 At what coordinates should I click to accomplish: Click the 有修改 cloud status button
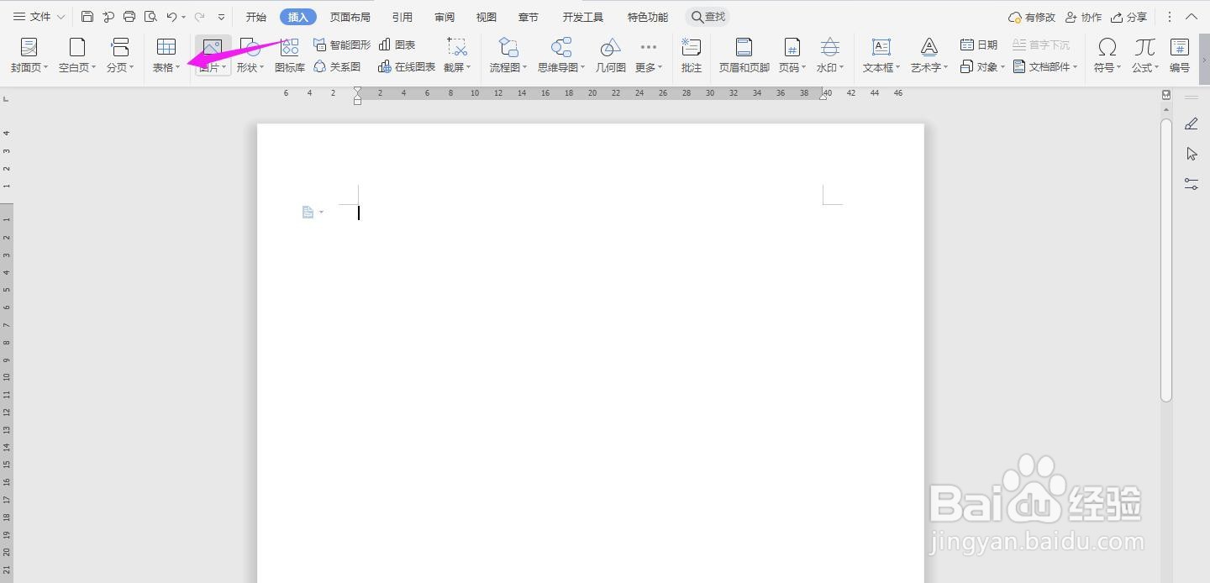(1031, 17)
